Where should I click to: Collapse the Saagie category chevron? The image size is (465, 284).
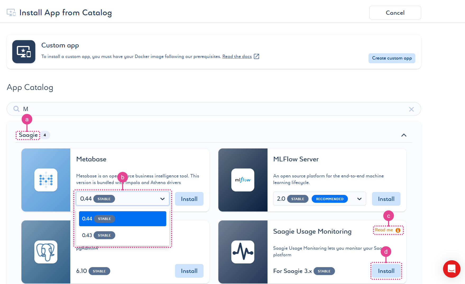pyautogui.click(x=404, y=135)
